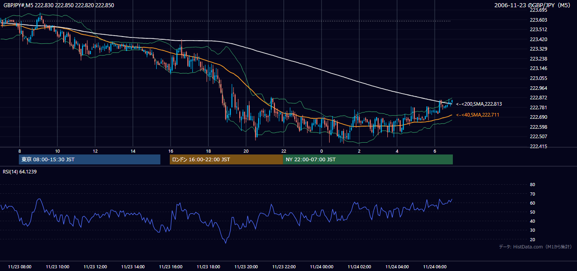Click the 11/23 16:00 time label
The height and width of the screenshot is (271, 577).
[171, 267]
